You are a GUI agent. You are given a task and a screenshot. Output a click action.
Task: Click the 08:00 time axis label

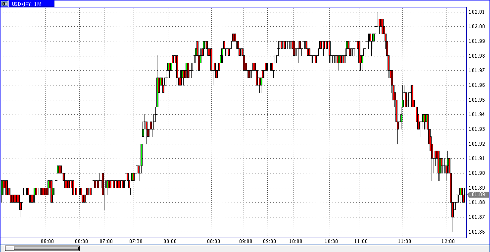click(x=170, y=242)
